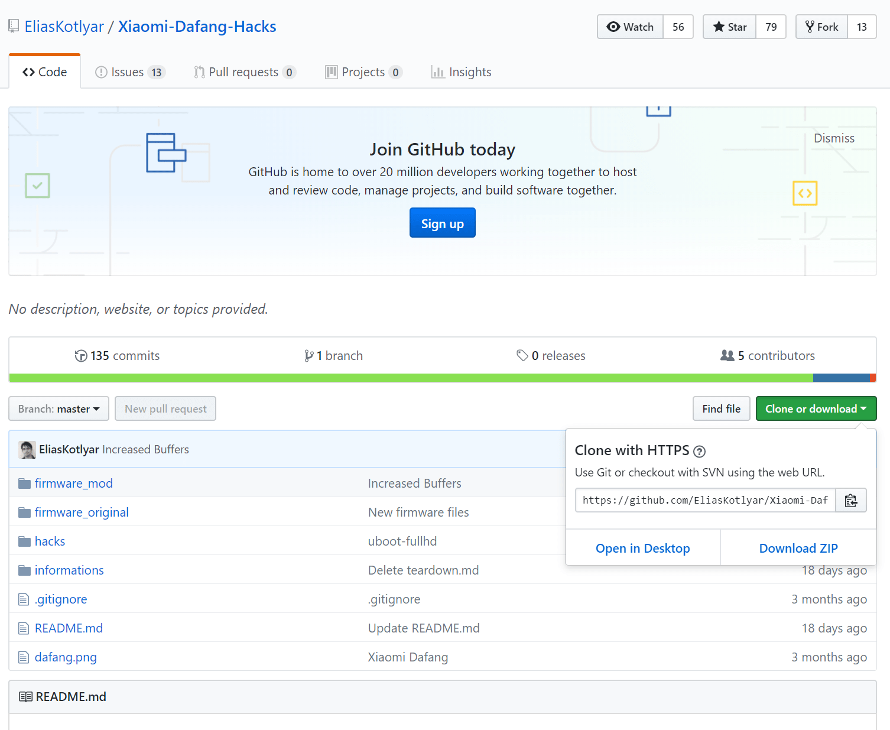Open the informations folder

point(69,570)
